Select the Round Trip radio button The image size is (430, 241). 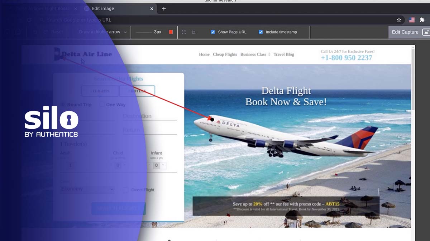click(x=63, y=105)
